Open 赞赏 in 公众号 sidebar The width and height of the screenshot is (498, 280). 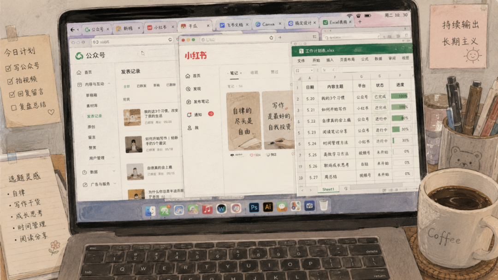click(92, 147)
